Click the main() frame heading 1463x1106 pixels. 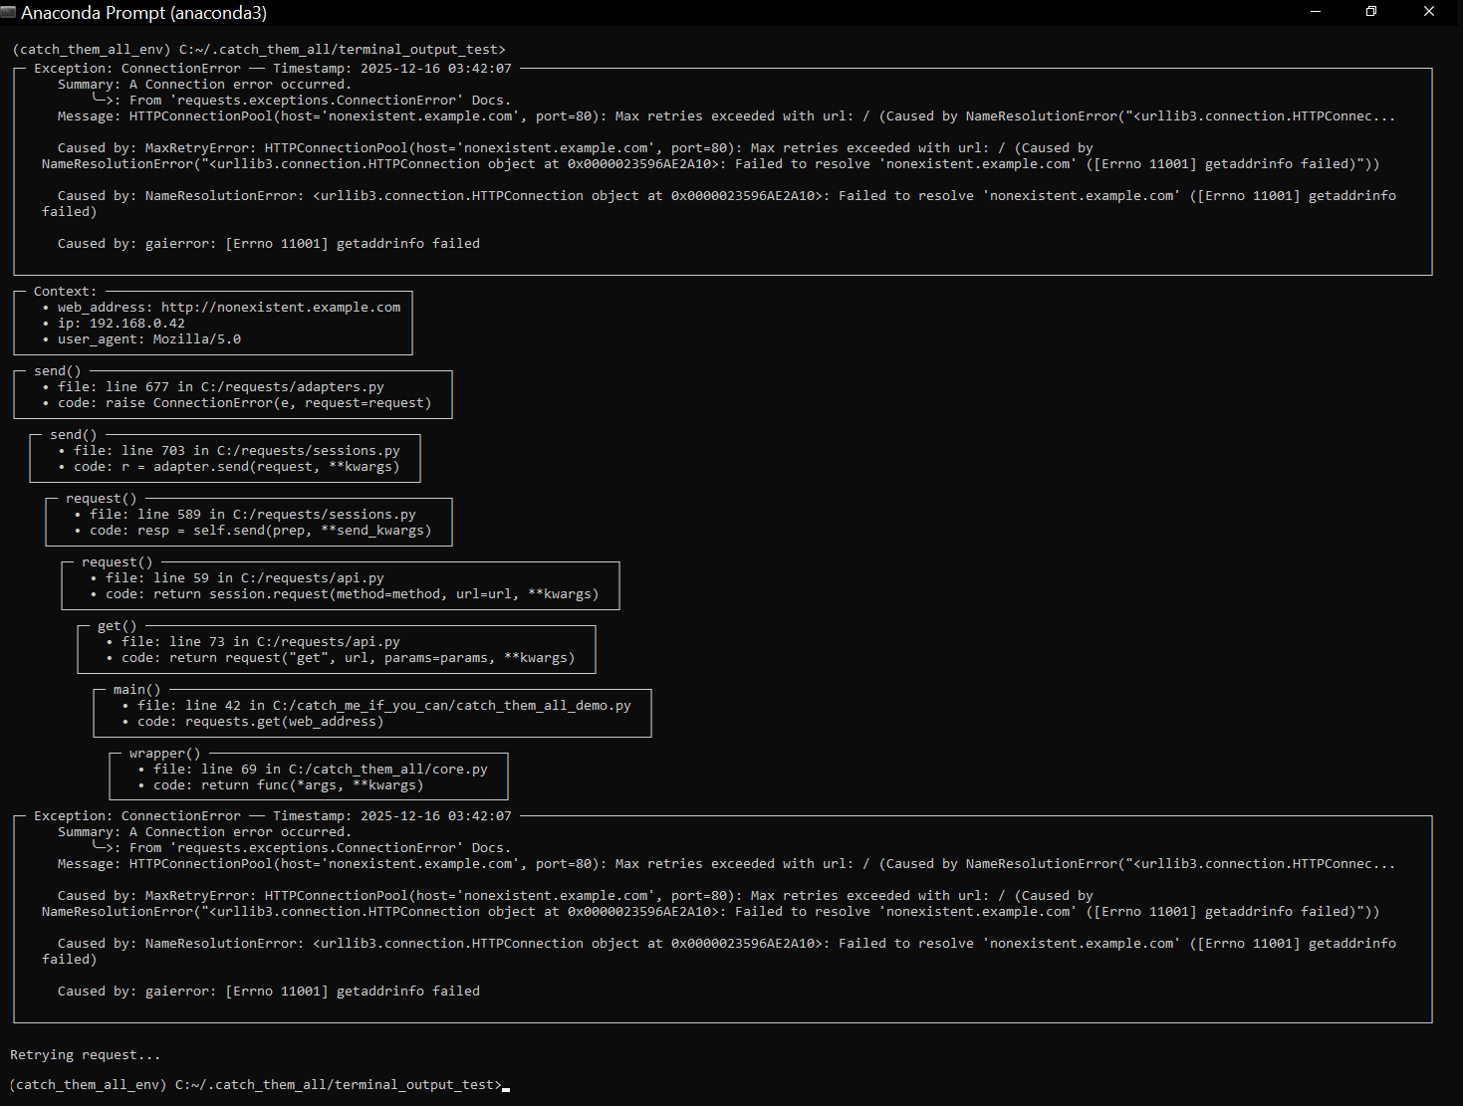(x=136, y=690)
